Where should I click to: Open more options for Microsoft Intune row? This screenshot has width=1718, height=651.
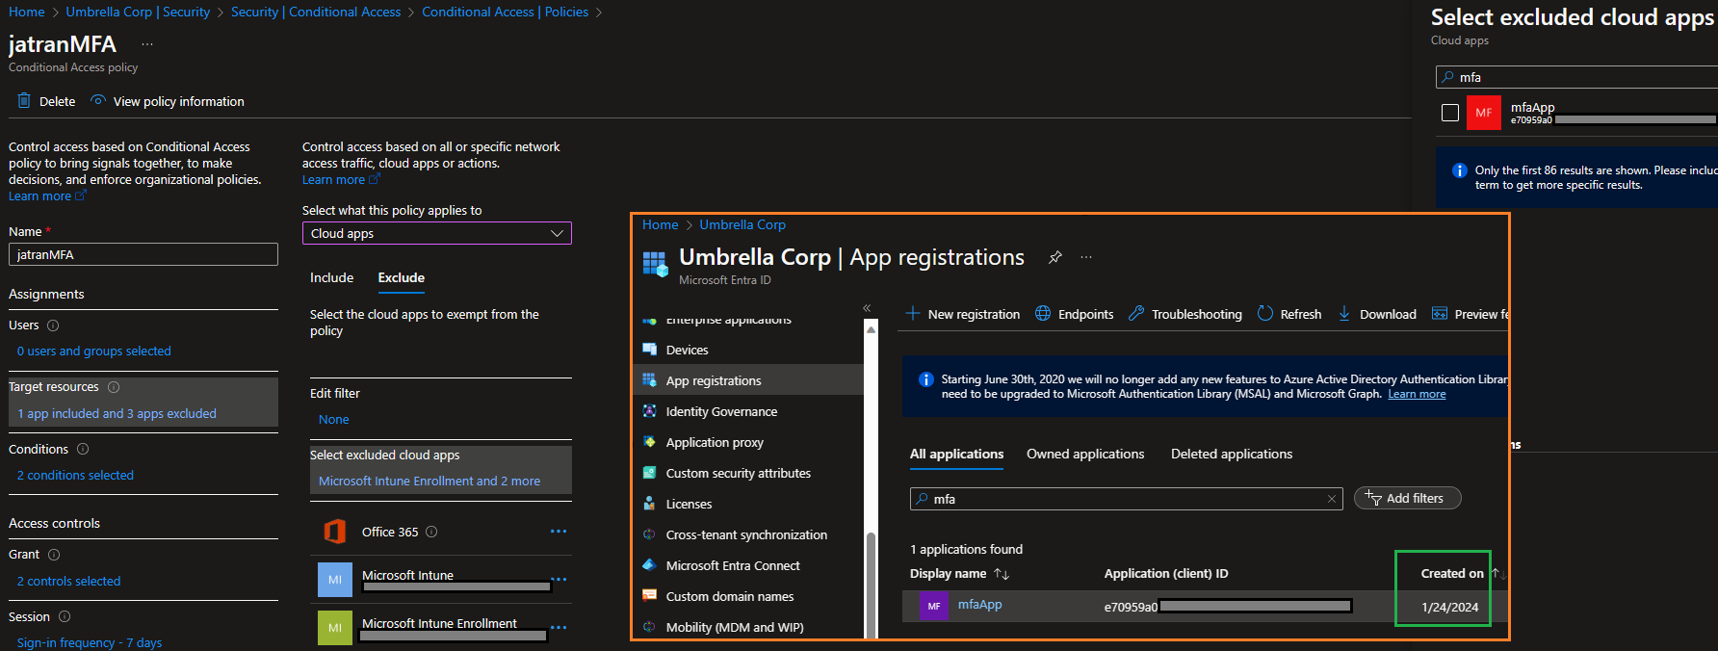pos(559,580)
